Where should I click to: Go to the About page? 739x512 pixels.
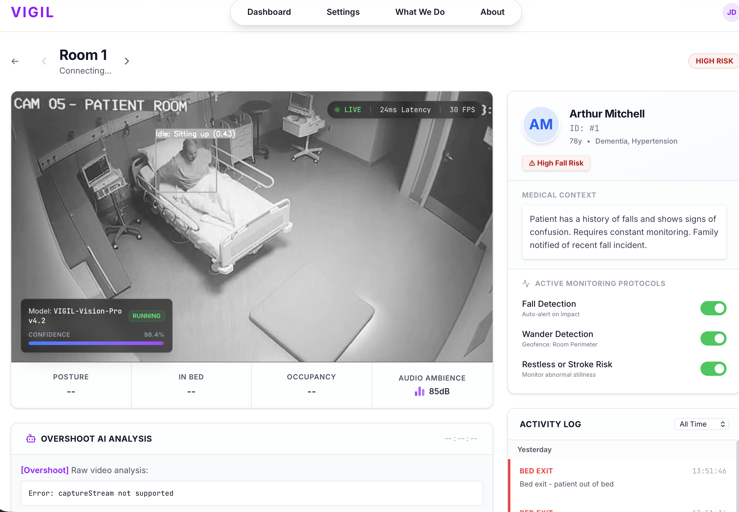[x=492, y=12]
